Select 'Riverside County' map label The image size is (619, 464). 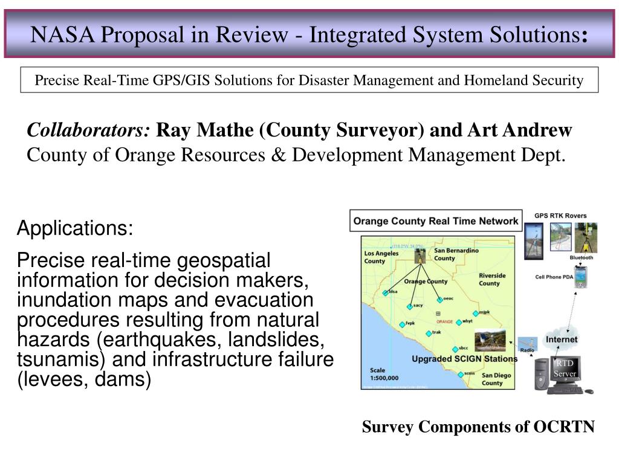492,279
